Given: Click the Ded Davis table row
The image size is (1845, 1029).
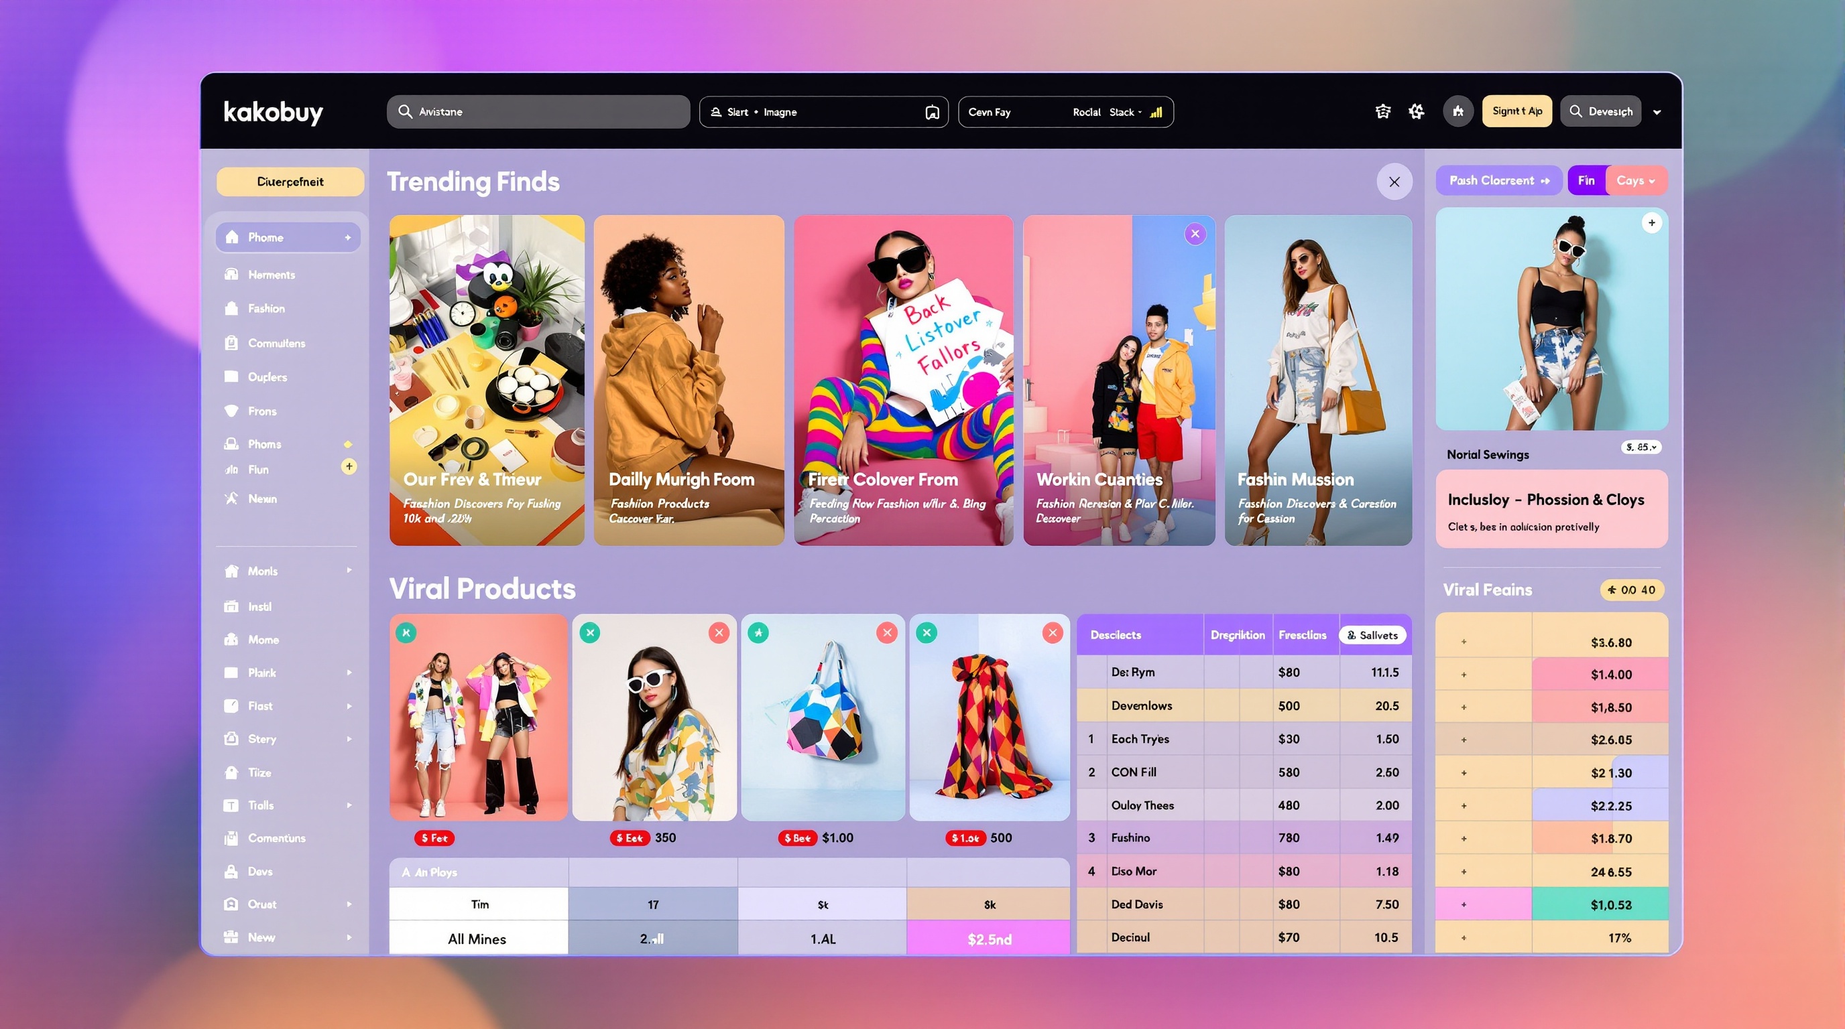Looking at the screenshot, I should click(1244, 904).
